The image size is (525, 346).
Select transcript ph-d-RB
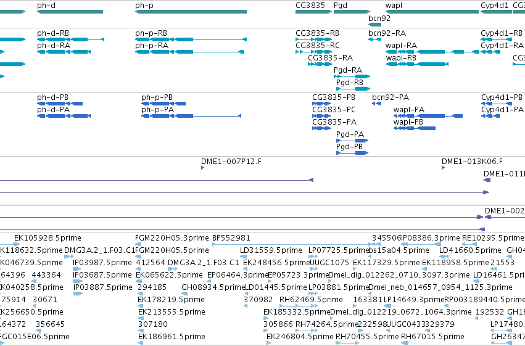tap(71, 39)
